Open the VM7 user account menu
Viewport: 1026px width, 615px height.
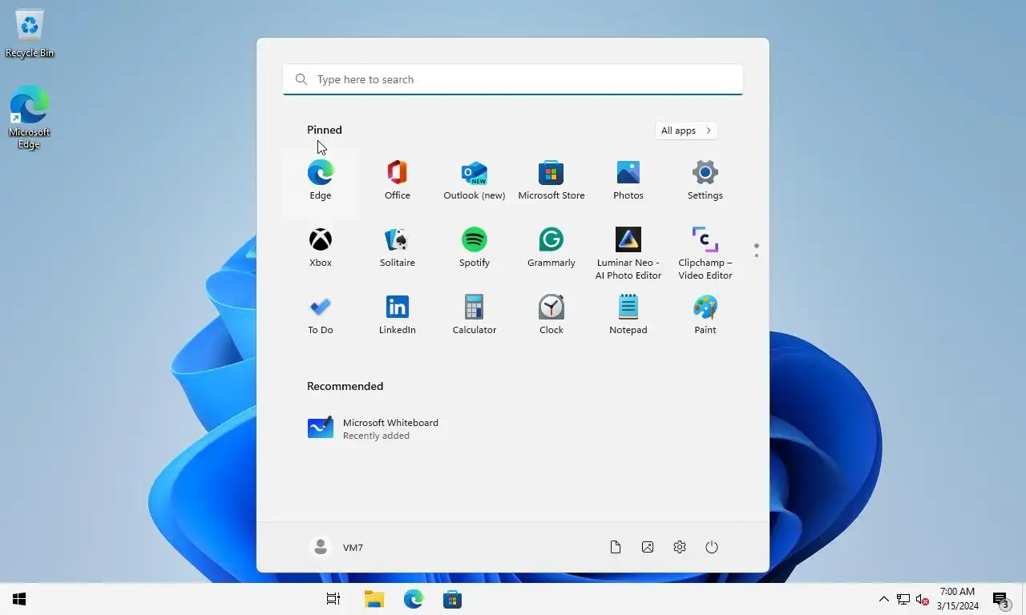click(337, 547)
